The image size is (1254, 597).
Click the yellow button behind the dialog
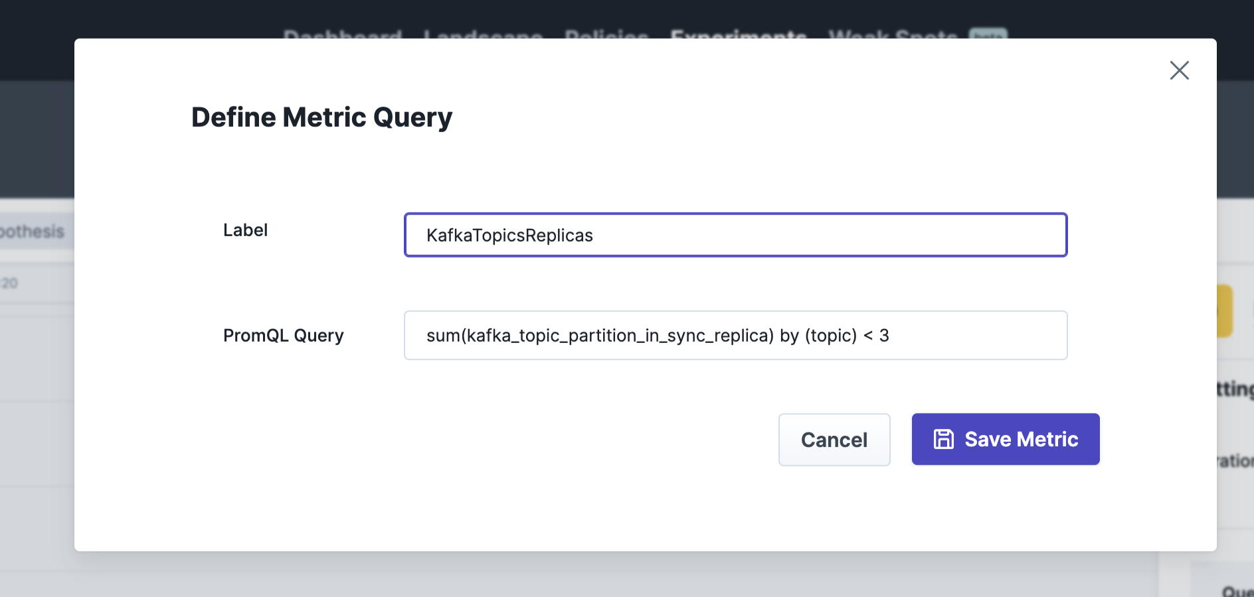pyautogui.click(x=1225, y=311)
